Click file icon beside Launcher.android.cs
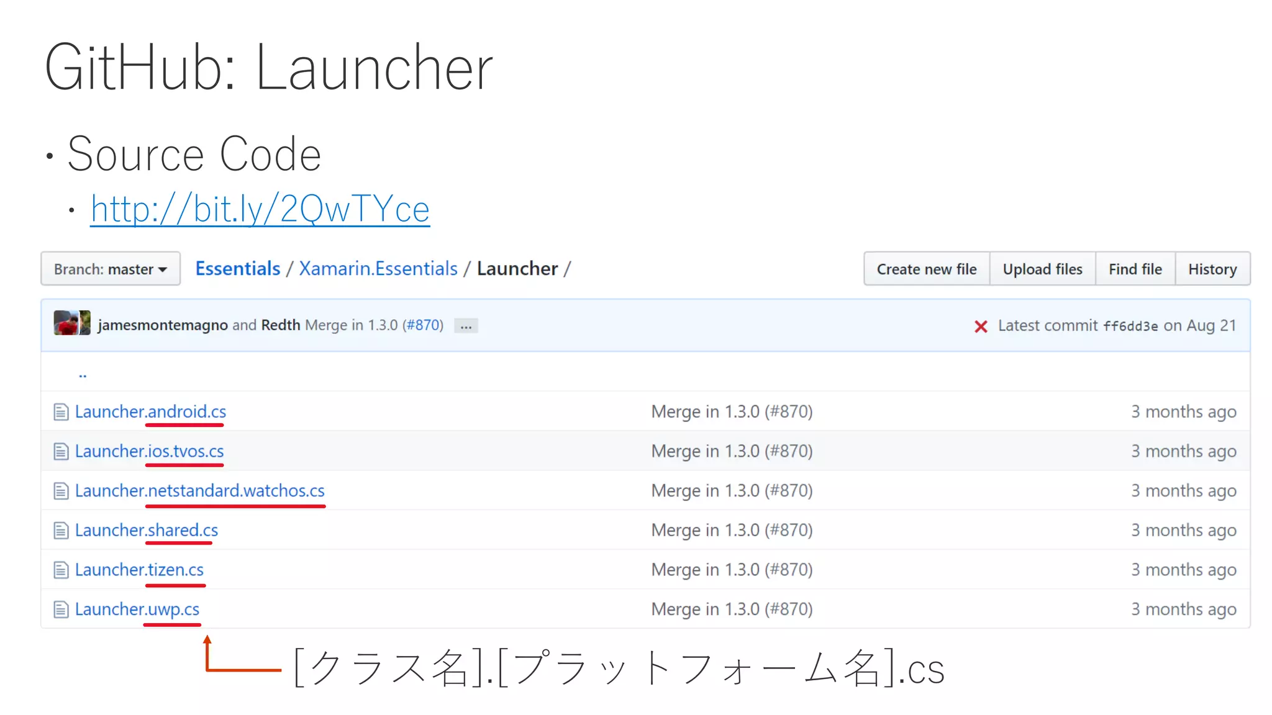The width and height of the screenshot is (1272, 715). [61, 412]
